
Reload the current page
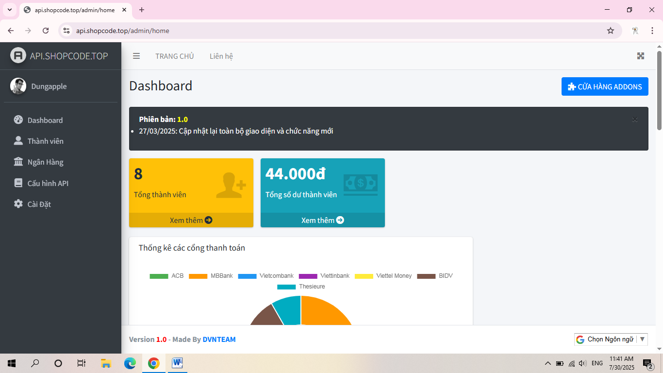click(x=46, y=31)
